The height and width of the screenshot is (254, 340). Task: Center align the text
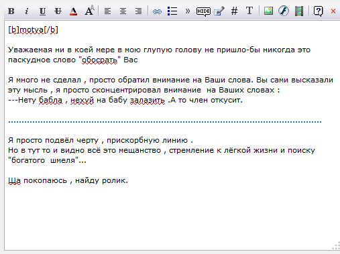[123, 11]
